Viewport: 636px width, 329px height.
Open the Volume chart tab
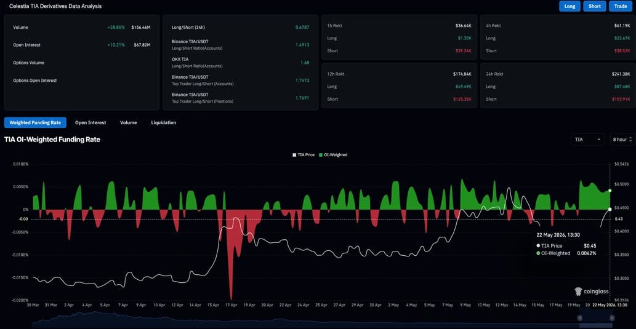[128, 122]
